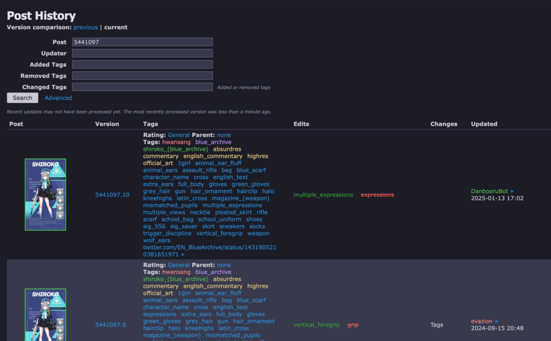Open the » link next to DanbooruBot
This screenshot has height=341, width=551.
(512, 191)
